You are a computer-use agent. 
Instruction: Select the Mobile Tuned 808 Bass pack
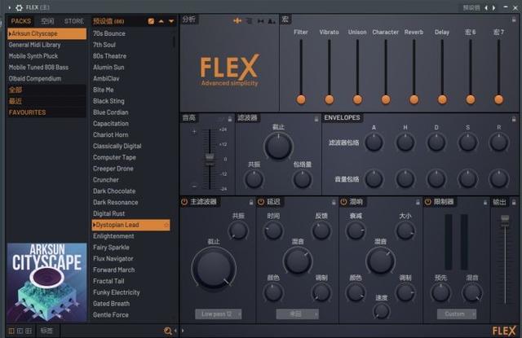coord(46,68)
